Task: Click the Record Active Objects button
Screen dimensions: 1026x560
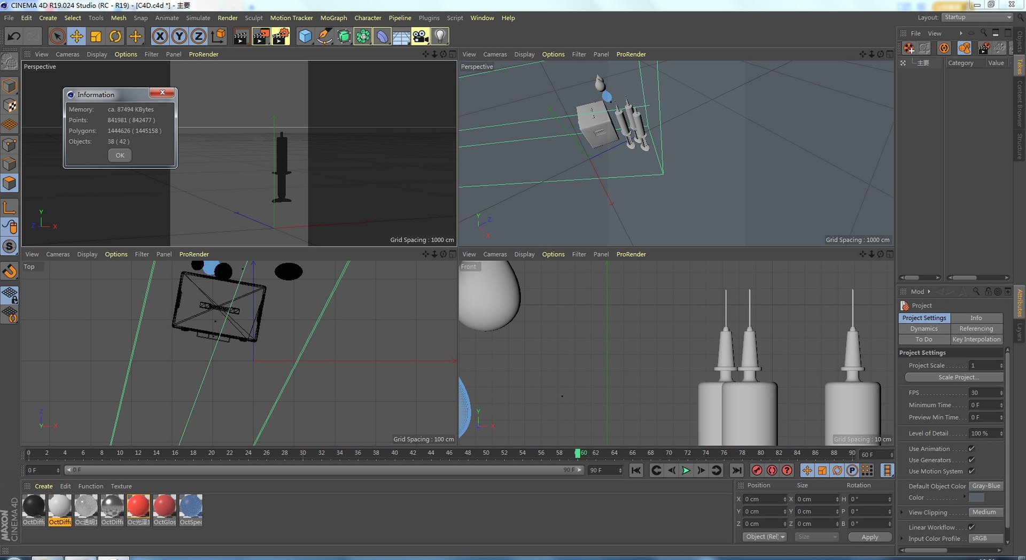Action: pyautogui.click(x=757, y=470)
